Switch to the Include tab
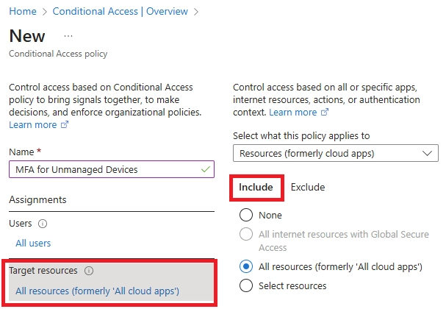The height and width of the screenshot is (309, 446). click(256, 188)
